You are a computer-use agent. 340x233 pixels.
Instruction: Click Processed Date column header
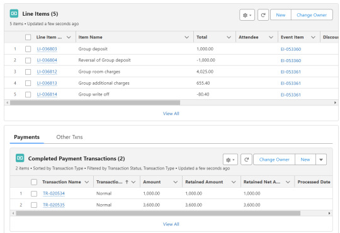point(314,182)
